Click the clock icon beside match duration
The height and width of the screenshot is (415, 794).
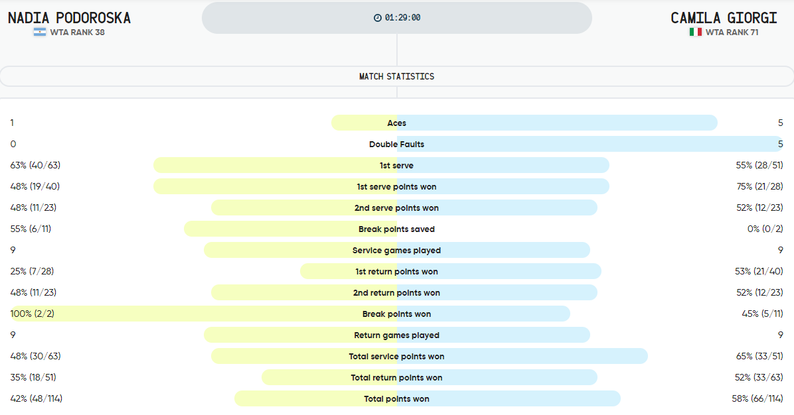click(x=377, y=18)
